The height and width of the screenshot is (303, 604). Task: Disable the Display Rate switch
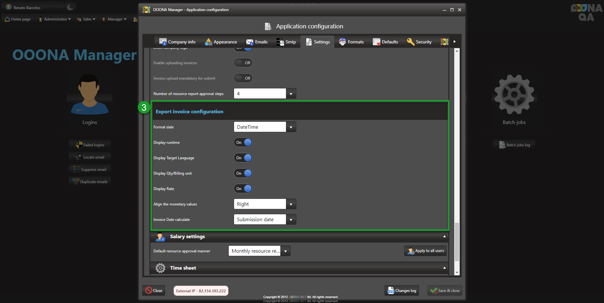point(243,189)
